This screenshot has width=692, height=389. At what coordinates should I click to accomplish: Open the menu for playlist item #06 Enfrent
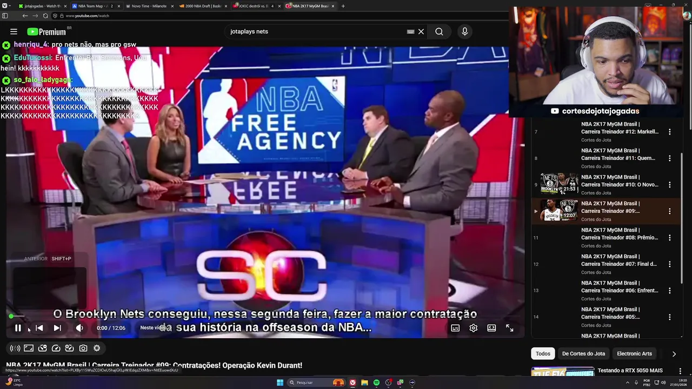669,291
